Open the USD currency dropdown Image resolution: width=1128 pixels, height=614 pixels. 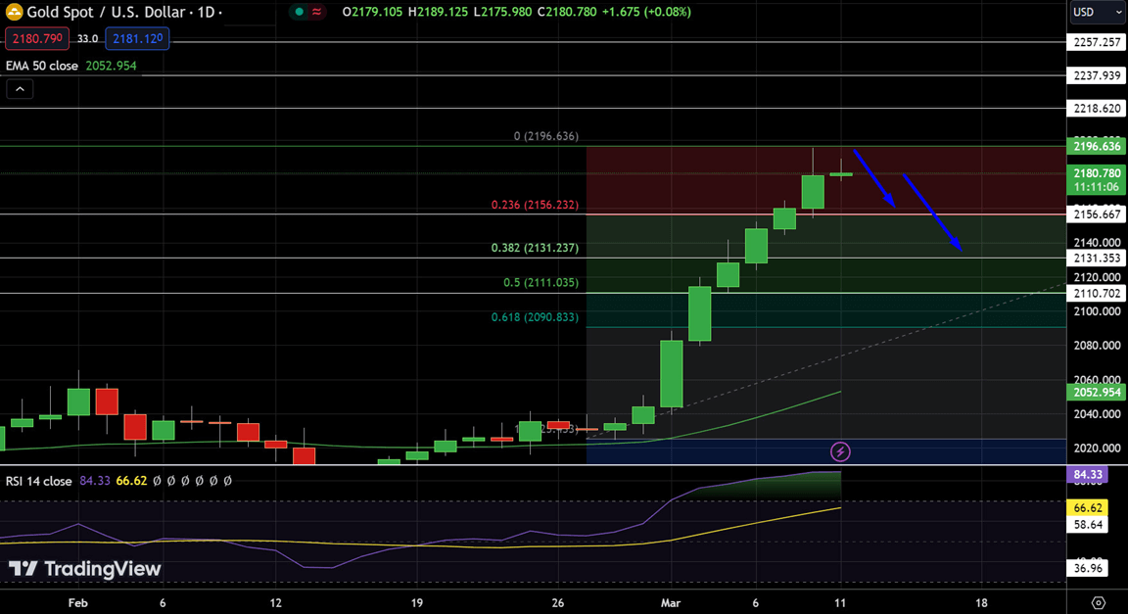point(1097,13)
